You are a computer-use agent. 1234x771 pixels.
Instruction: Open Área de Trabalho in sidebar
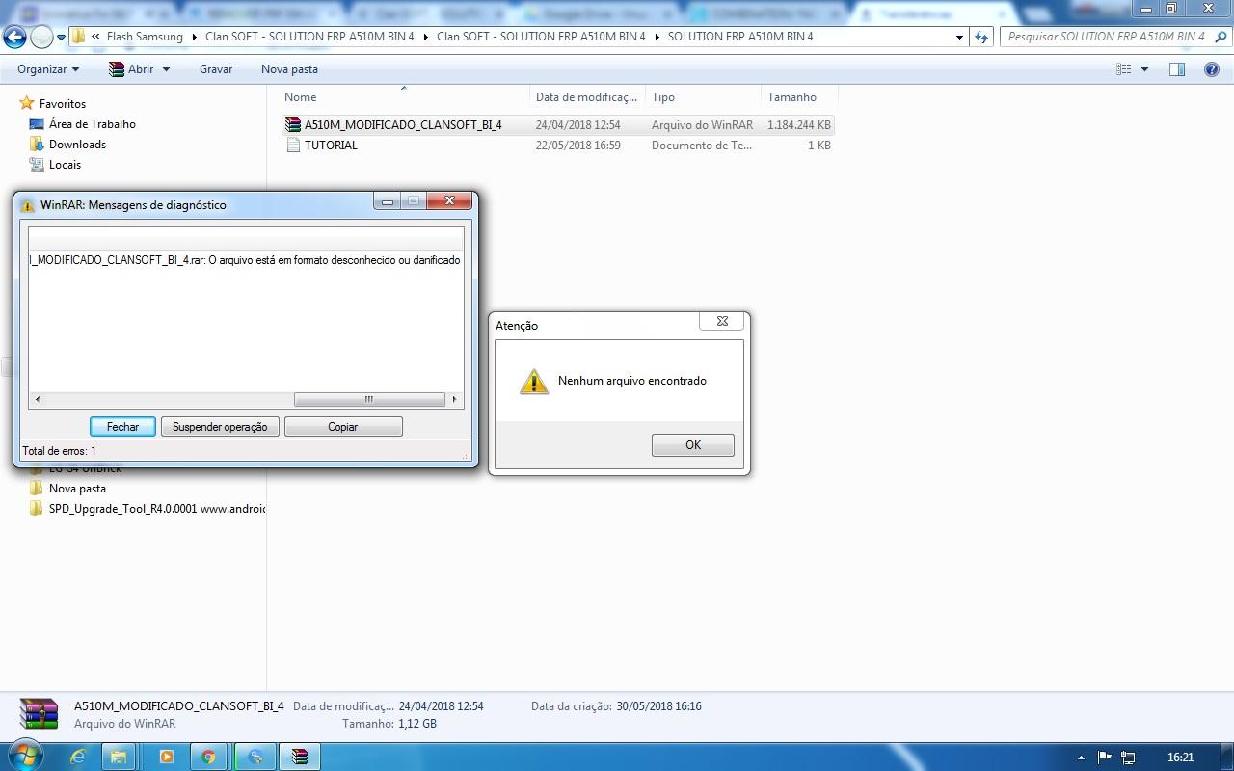pos(92,124)
